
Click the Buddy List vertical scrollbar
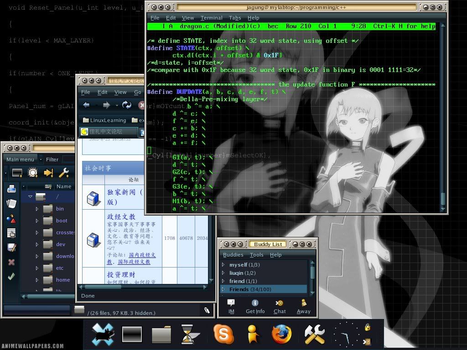pyautogui.click(x=312, y=278)
